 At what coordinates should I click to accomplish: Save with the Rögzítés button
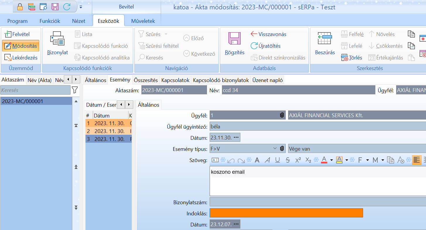(x=235, y=43)
